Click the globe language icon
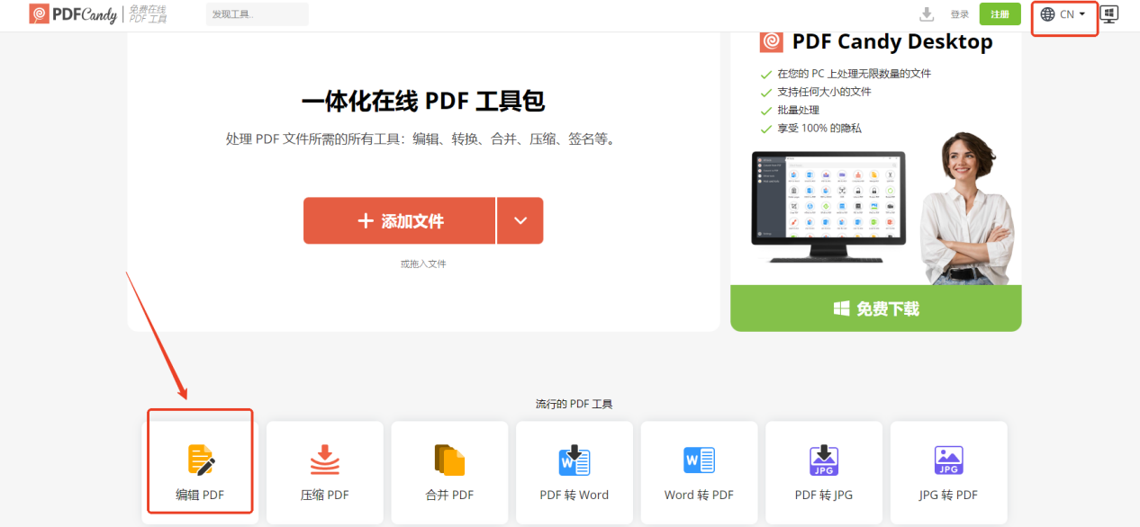Image resolution: width=1140 pixels, height=527 pixels. tap(1047, 14)
